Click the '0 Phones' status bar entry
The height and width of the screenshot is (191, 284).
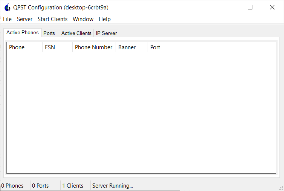point(15,186)
